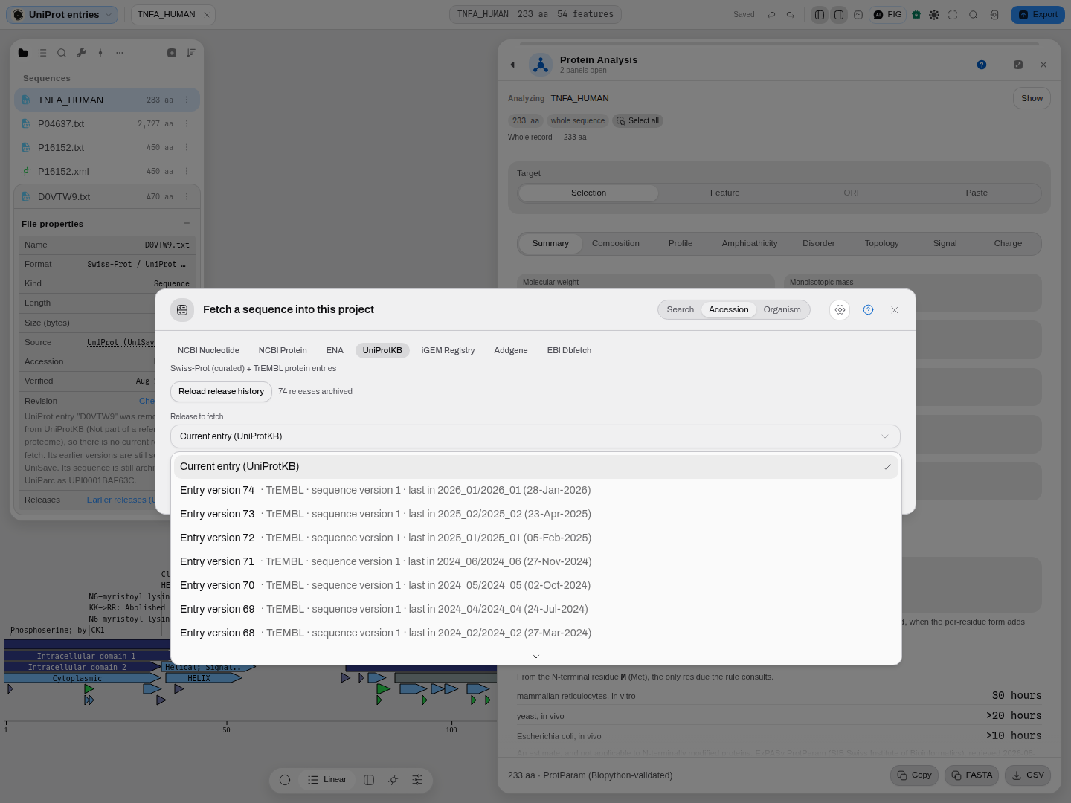Open the Protein Analysis help icon
The image size is (1071, 803).
tap(982, 65)
